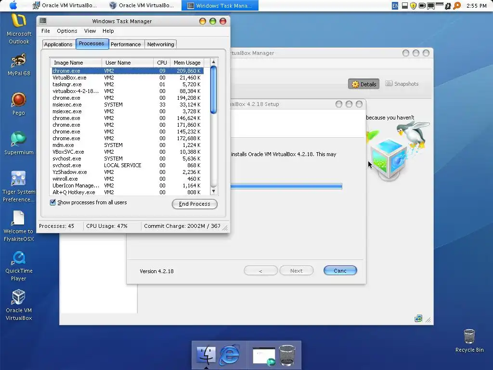Select the virtualbox-4-2-18 installer process row
The height and width of the screenshot is (370, 493).
pos(128,91)
